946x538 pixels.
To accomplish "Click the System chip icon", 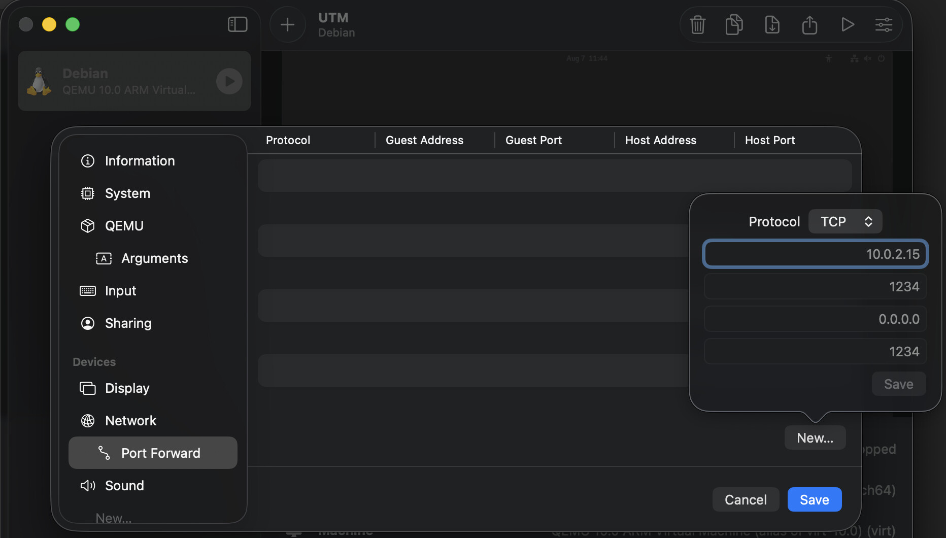I will 88,193.
